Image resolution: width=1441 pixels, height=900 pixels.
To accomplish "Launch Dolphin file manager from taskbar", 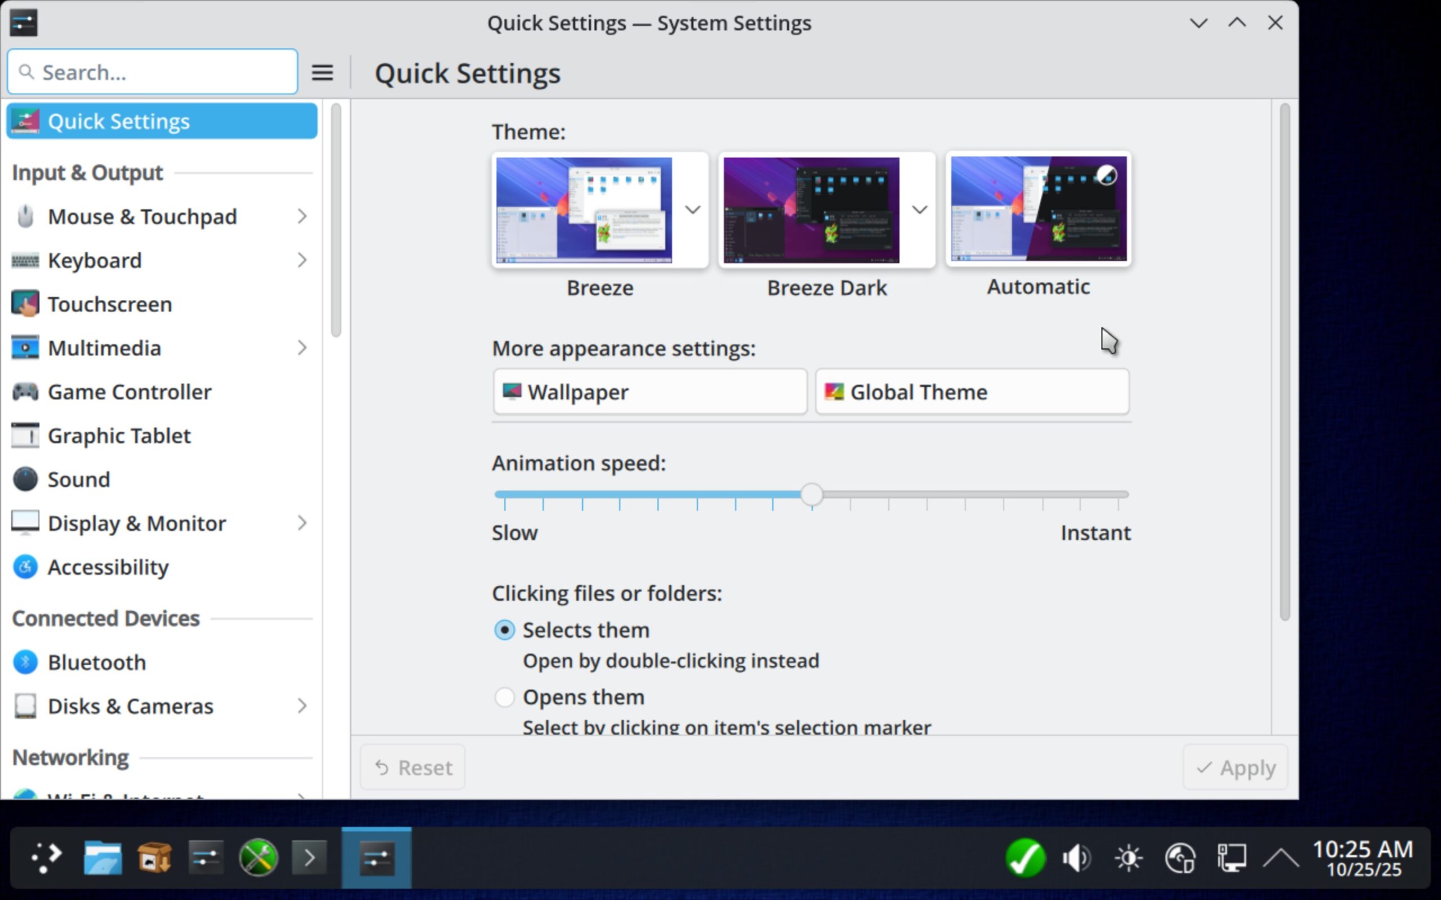I will 102,858.
